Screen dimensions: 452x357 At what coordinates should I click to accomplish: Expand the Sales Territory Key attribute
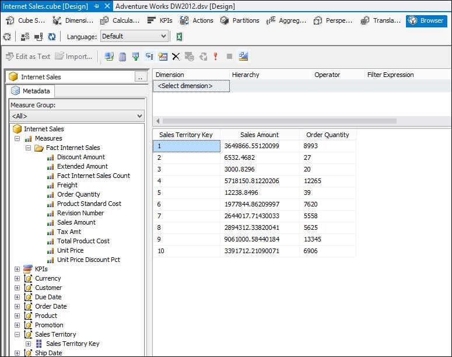(x=28, y=344)
